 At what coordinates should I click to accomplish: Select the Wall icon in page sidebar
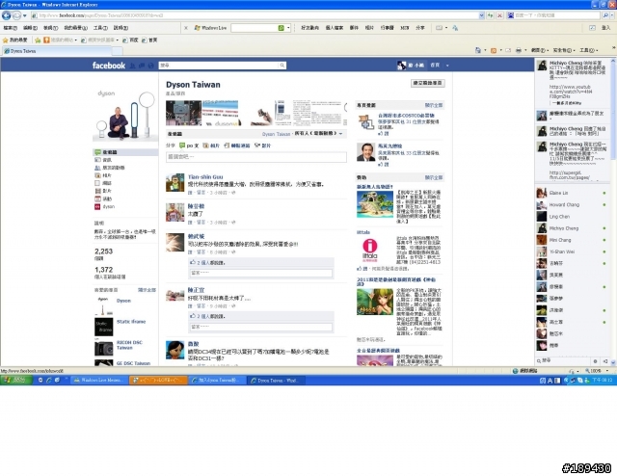tap(97, 152)
